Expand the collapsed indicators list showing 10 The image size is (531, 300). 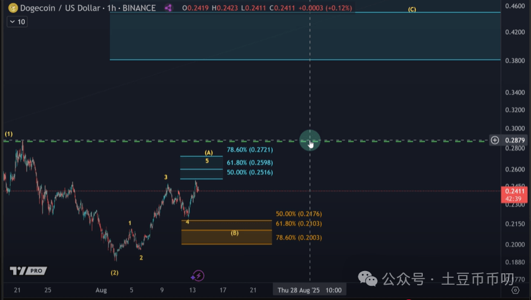pyautogui.click(x=17, y=22)
